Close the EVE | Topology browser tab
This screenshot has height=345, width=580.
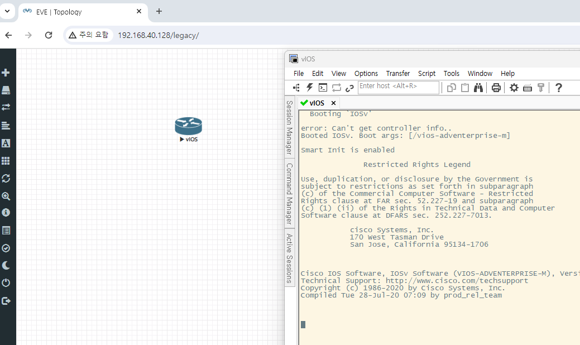(139, 12)
